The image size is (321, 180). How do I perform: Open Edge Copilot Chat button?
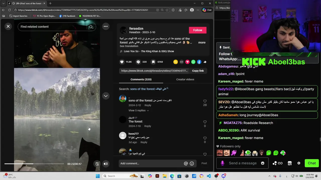[207, 10]
